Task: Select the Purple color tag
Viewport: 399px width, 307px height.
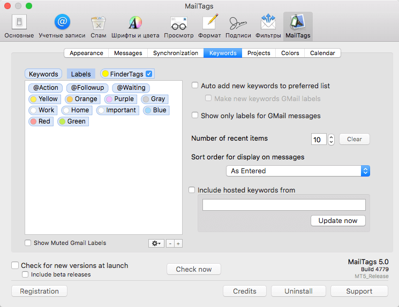Action: click(121, 99)
